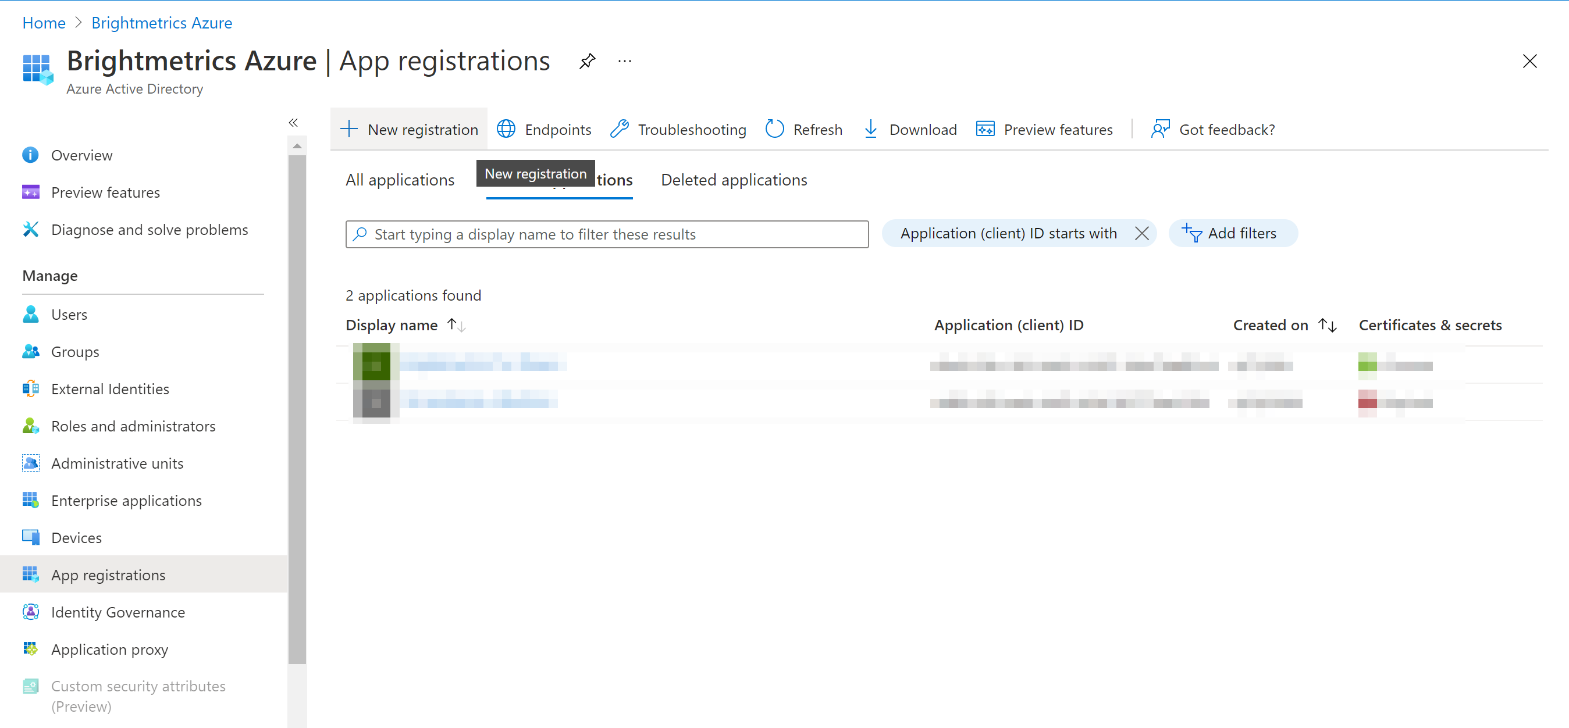Select App registrations in the sidebar
This screenshot has width=1569, height=728.
coord(144,574)
